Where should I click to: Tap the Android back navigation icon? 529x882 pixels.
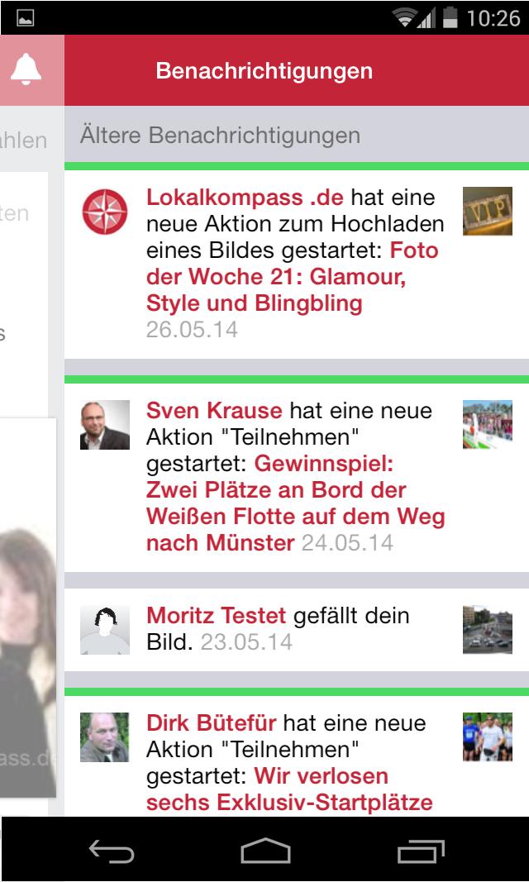[x=112, y=851]
